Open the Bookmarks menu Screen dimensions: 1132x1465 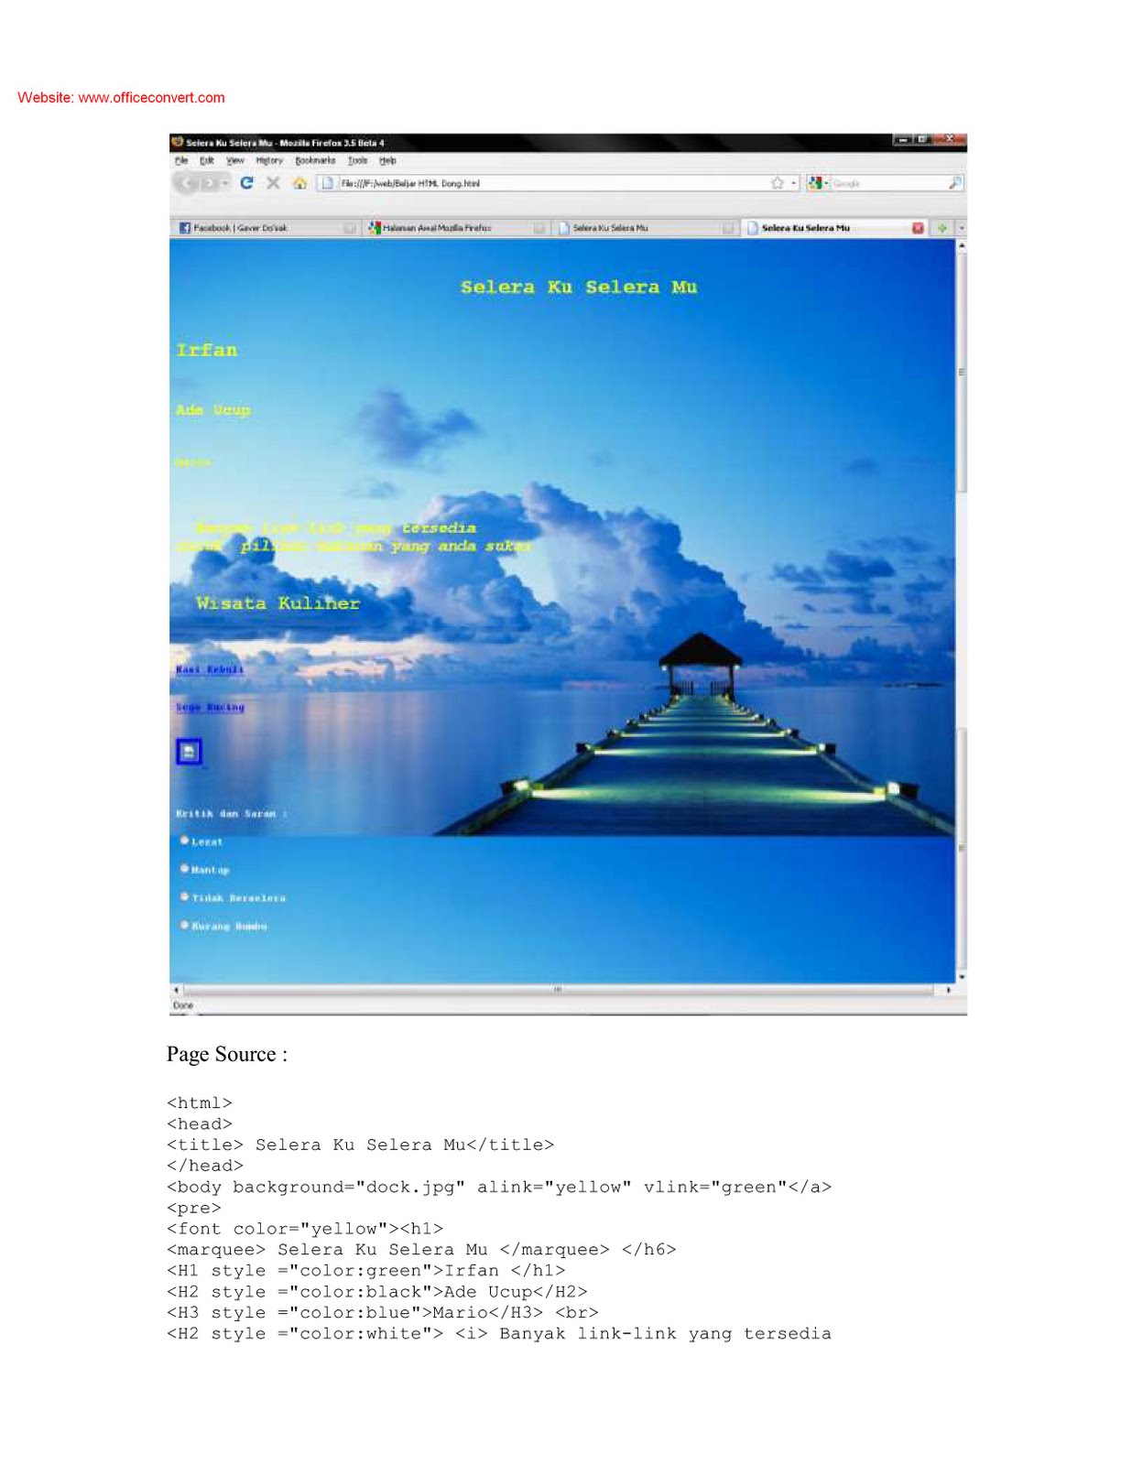point(315,160)
